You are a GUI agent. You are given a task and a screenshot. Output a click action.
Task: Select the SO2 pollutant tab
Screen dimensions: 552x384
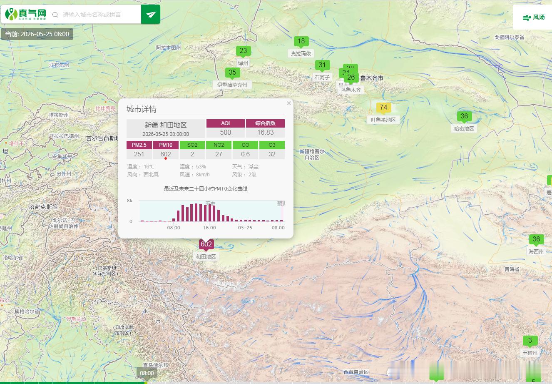point(192,145)
